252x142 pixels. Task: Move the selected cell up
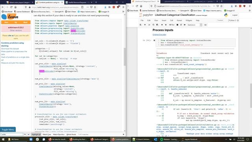pos(162,25)
